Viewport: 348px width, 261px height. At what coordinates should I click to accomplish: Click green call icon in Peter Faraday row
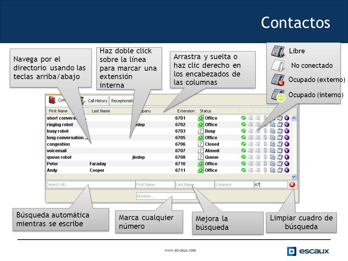(x=244, y=164)
